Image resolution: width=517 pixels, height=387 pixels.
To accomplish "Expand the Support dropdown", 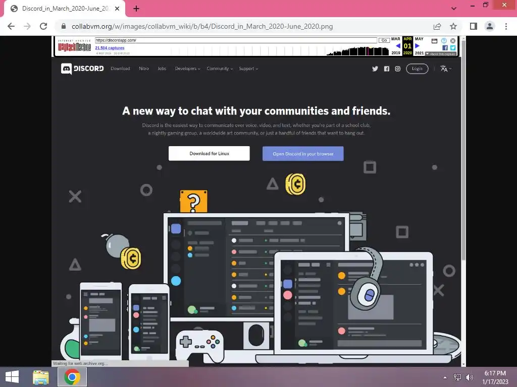I will tap(248, 69).
